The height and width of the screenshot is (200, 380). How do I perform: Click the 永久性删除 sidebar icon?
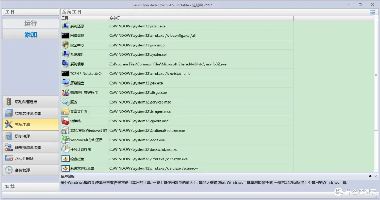(x=9, y=159)
